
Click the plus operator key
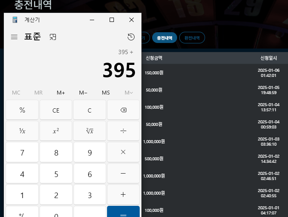[123, 194]
